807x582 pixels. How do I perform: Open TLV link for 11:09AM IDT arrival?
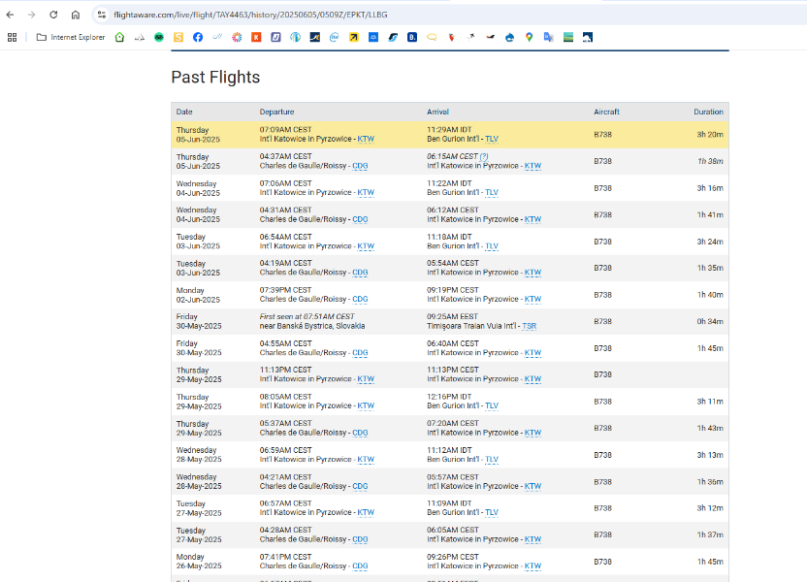[x=492, y=512]
